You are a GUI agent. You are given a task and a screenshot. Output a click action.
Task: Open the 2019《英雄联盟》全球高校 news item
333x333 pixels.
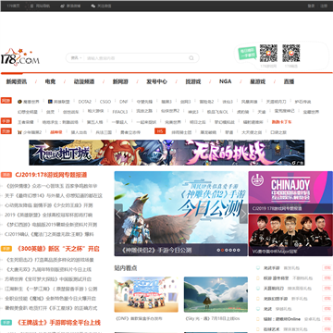click(x=49, y=215)
